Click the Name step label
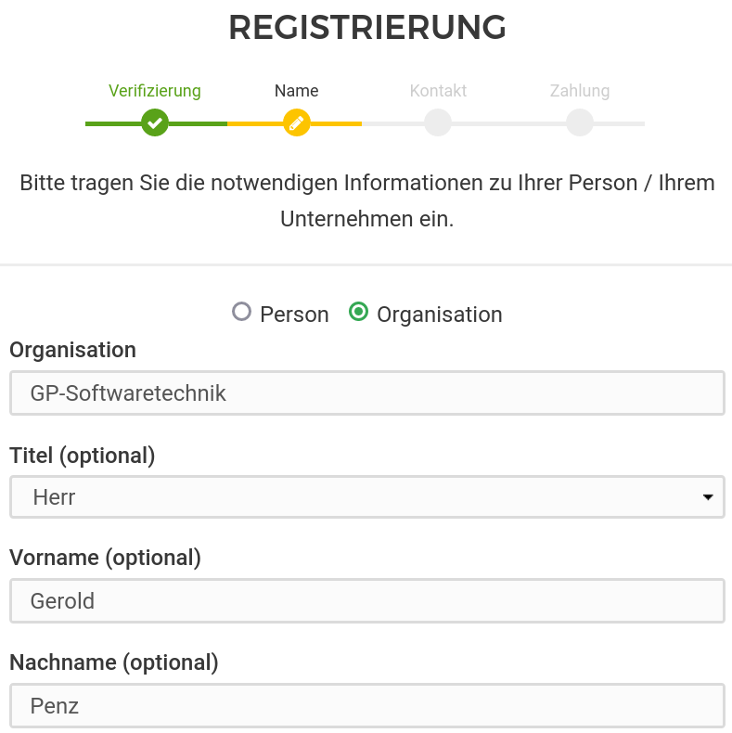The height and width of the screenshot is (733, 732). click(297, 91)
